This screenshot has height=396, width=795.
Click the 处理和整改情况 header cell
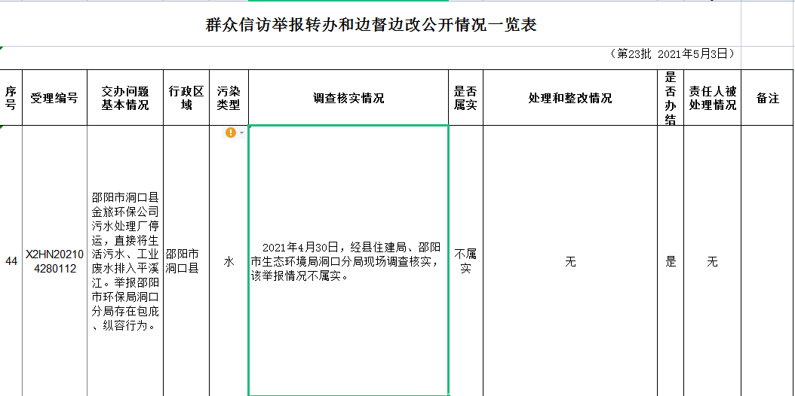coord(570,98)
